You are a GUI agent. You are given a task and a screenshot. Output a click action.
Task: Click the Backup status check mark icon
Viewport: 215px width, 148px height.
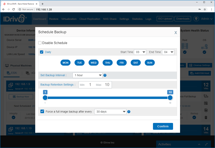(194, 117)
